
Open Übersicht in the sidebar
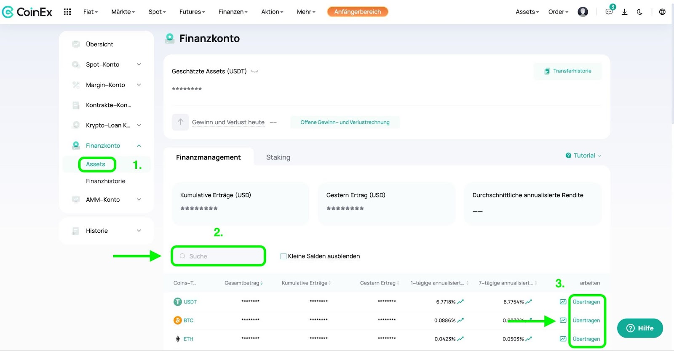(99, 44)
